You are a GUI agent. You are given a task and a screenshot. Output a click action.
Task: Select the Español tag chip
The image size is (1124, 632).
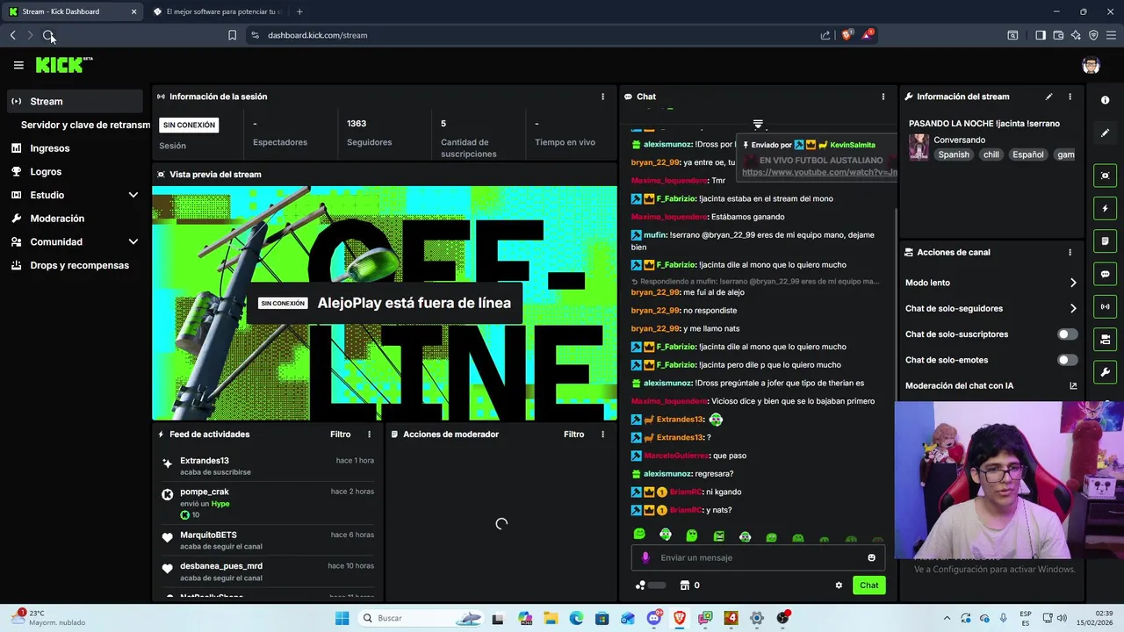tap(1028, 154)
